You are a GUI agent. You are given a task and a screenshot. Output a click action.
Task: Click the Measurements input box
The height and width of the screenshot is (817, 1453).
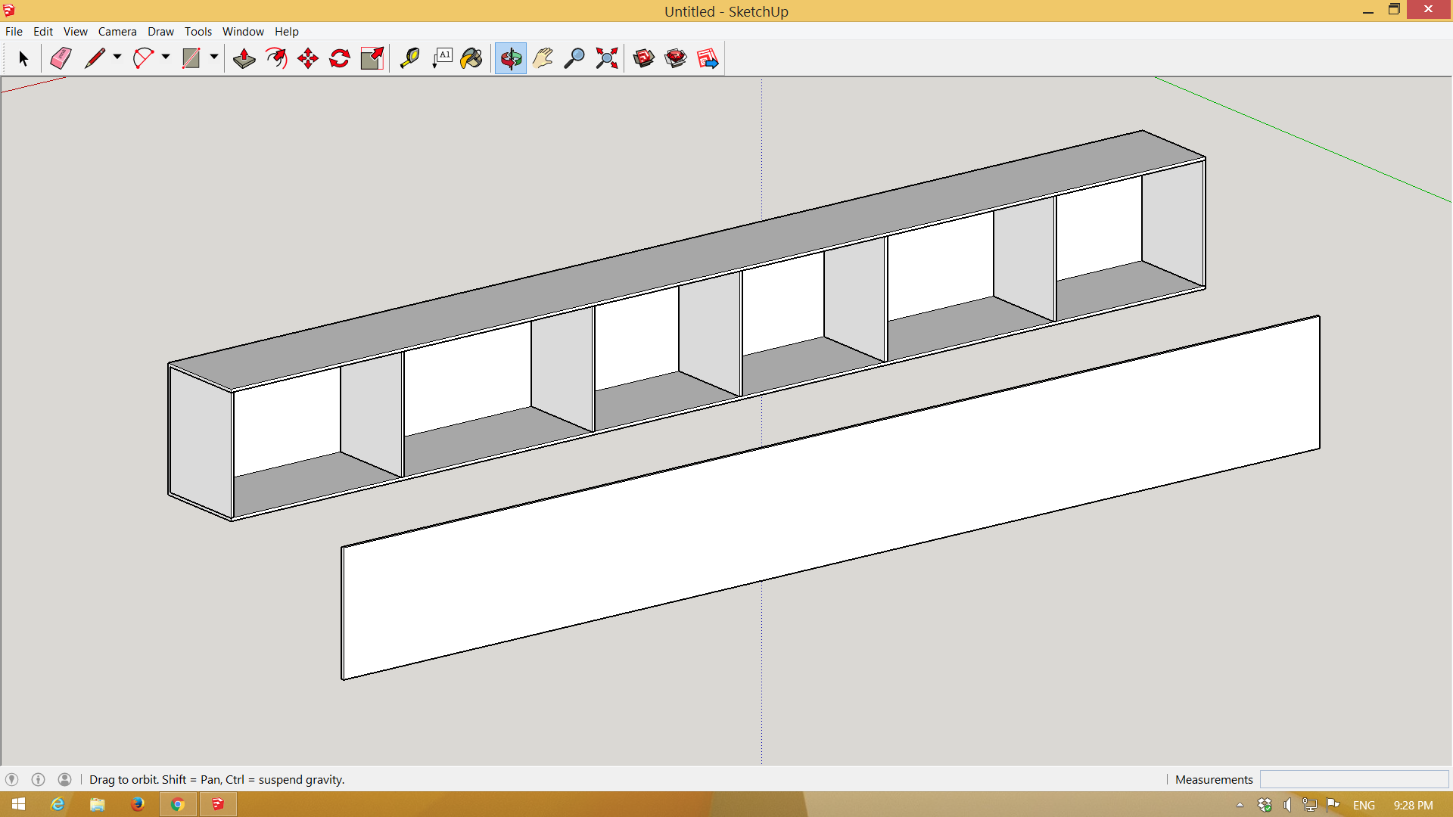pos(1353,779)
